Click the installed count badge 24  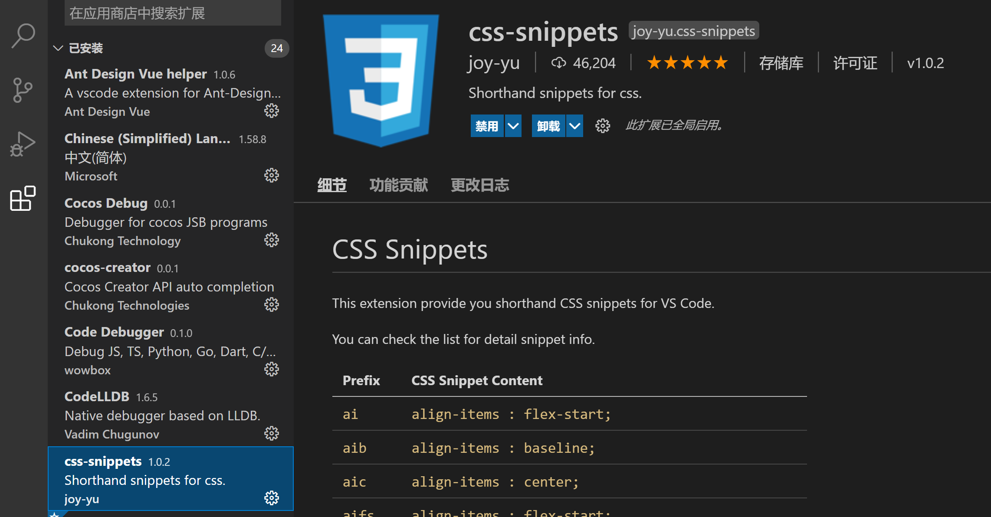click(277, 48)
